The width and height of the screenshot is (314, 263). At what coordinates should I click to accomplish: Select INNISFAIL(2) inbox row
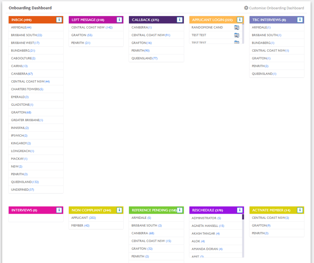[20, 128]
